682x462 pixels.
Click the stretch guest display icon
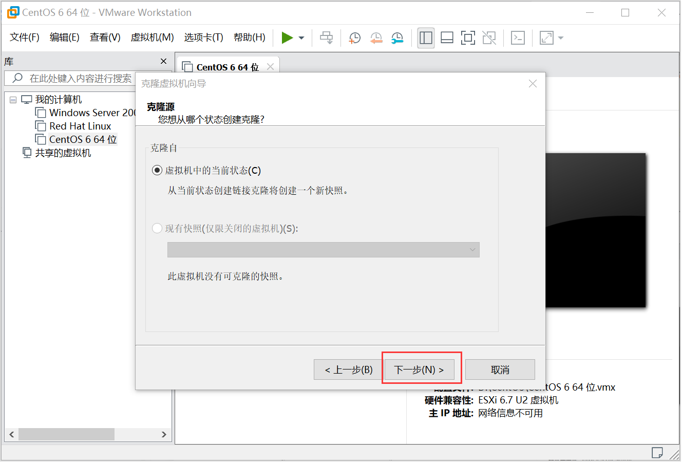[x=546, y=38]
